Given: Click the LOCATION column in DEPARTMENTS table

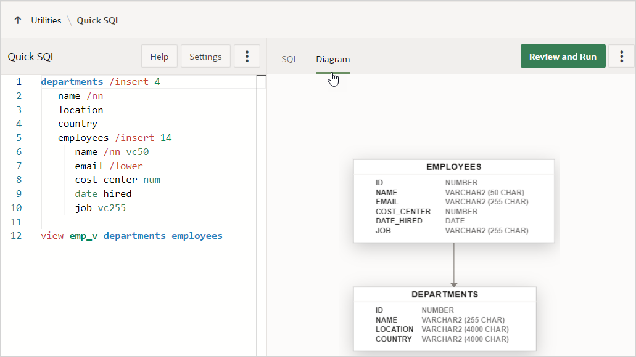Looking at the screenshot, I should [x=394, y=329].
